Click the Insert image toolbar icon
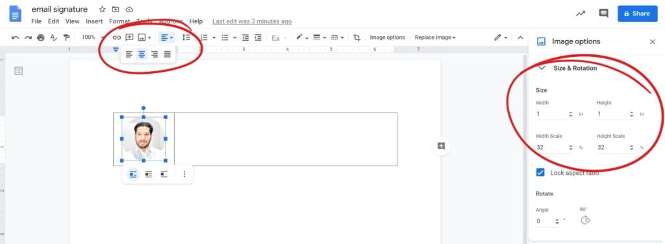Viewport: 665px width, 244px height. coord(142,38)
